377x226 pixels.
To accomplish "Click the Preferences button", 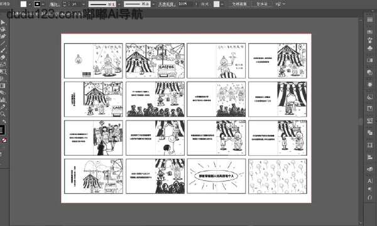I will (262, 4).
